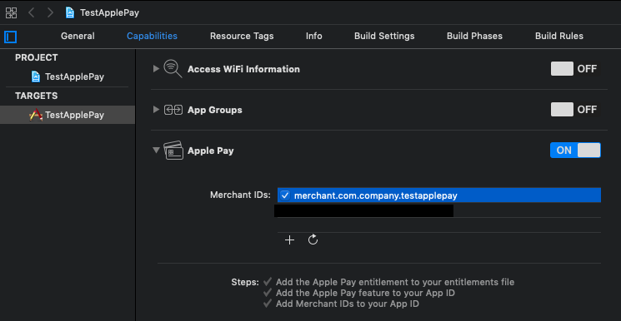This screenshot has height=321, width=621.
Task: Expand the App Groups section
Action: [x=156, y=110]
